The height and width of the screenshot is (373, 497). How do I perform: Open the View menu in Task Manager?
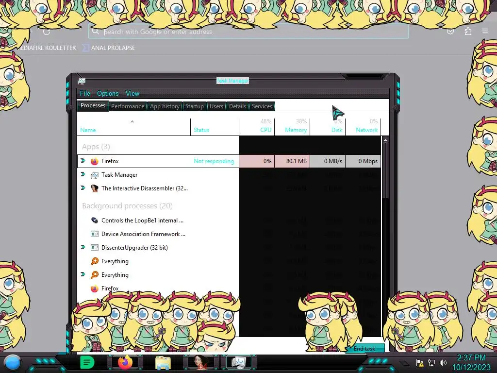(133, 94)
